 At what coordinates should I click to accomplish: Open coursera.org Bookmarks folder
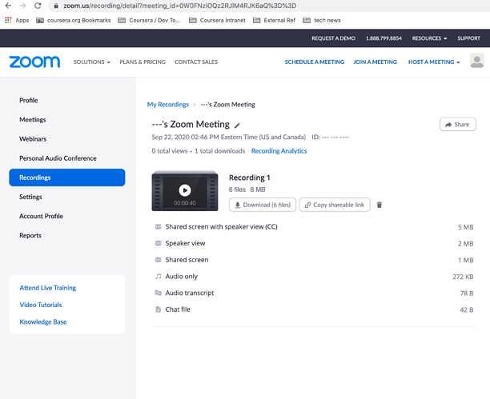click(74, 20)
